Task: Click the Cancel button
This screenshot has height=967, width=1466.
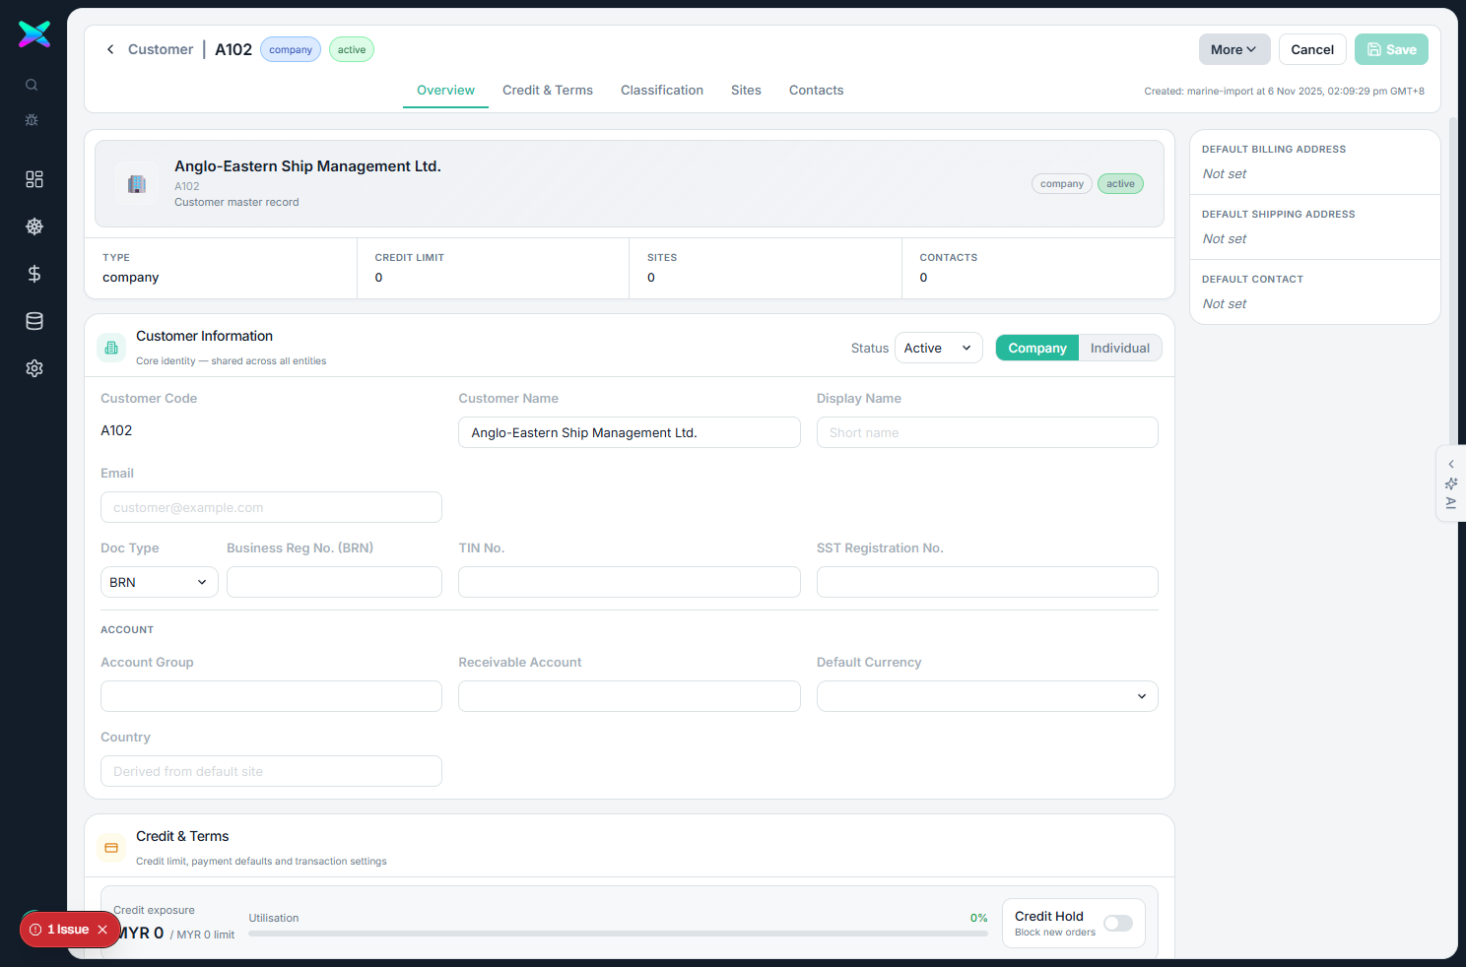Action: pyautogui.click(x=1312, y=49)
